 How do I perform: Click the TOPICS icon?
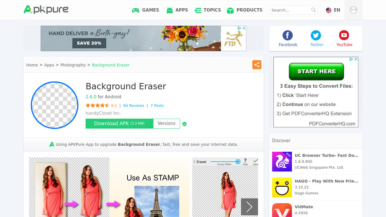click(x=198, y=11)
